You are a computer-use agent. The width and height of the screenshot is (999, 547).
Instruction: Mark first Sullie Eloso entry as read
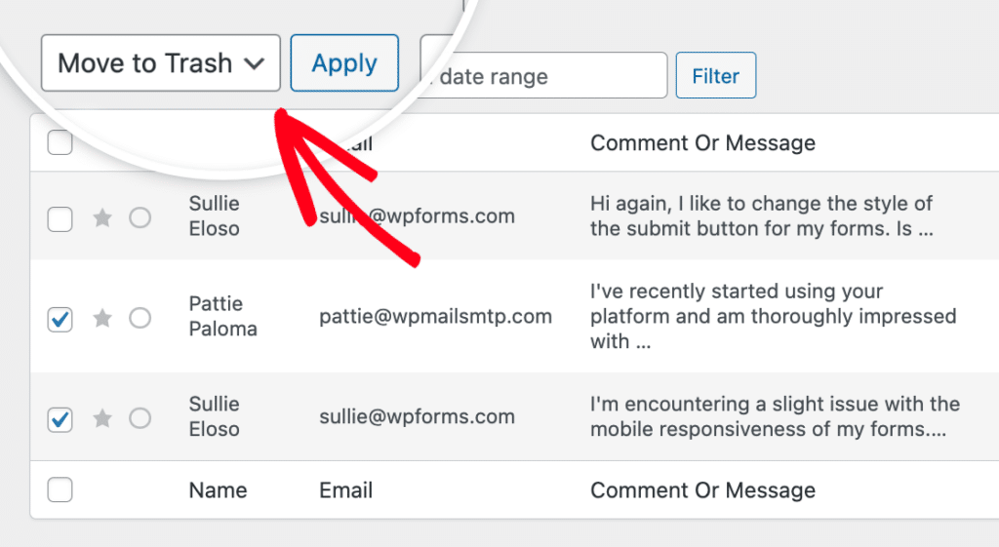point(140,217)
